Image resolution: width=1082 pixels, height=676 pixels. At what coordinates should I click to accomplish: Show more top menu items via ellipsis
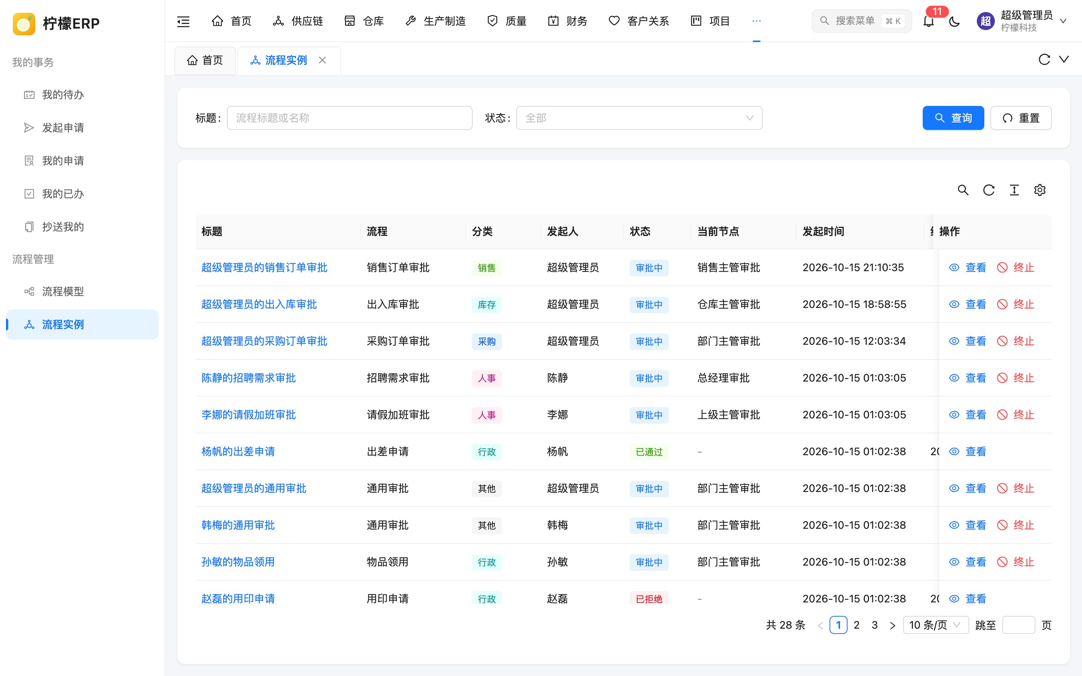tap(757, 21)
